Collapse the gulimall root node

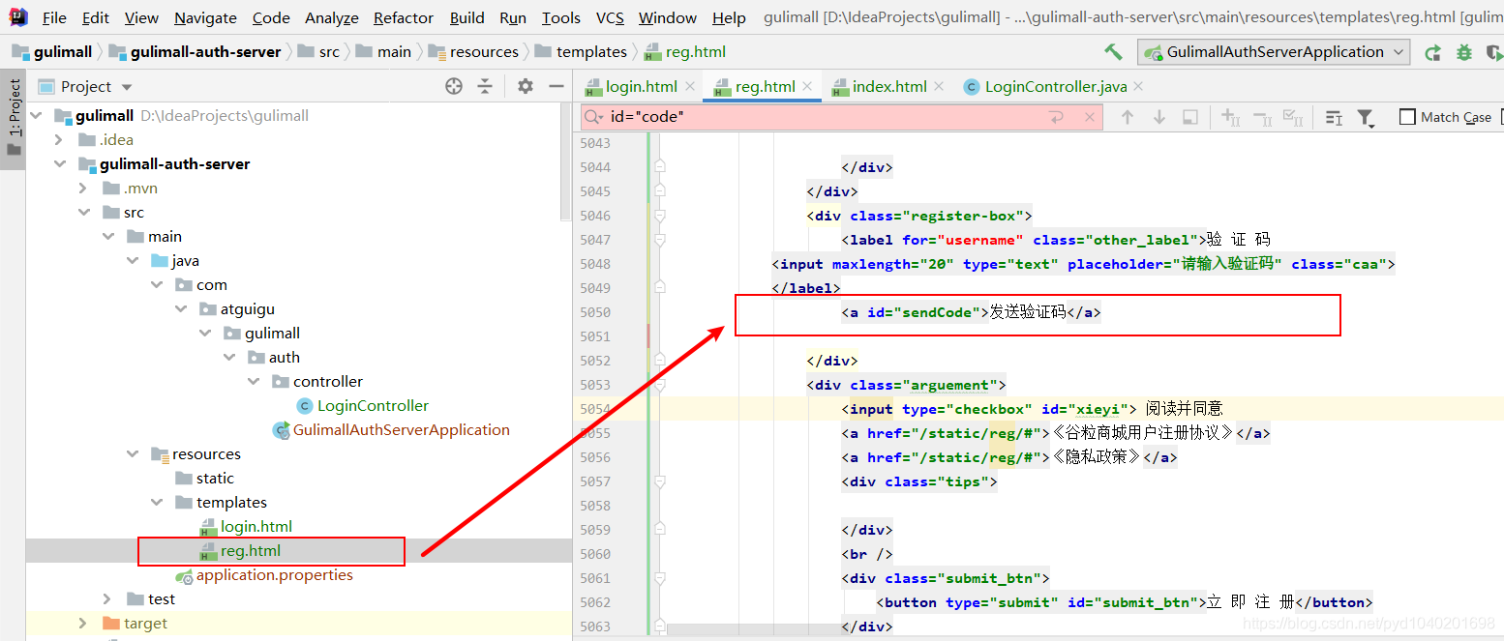coord(36,116)
